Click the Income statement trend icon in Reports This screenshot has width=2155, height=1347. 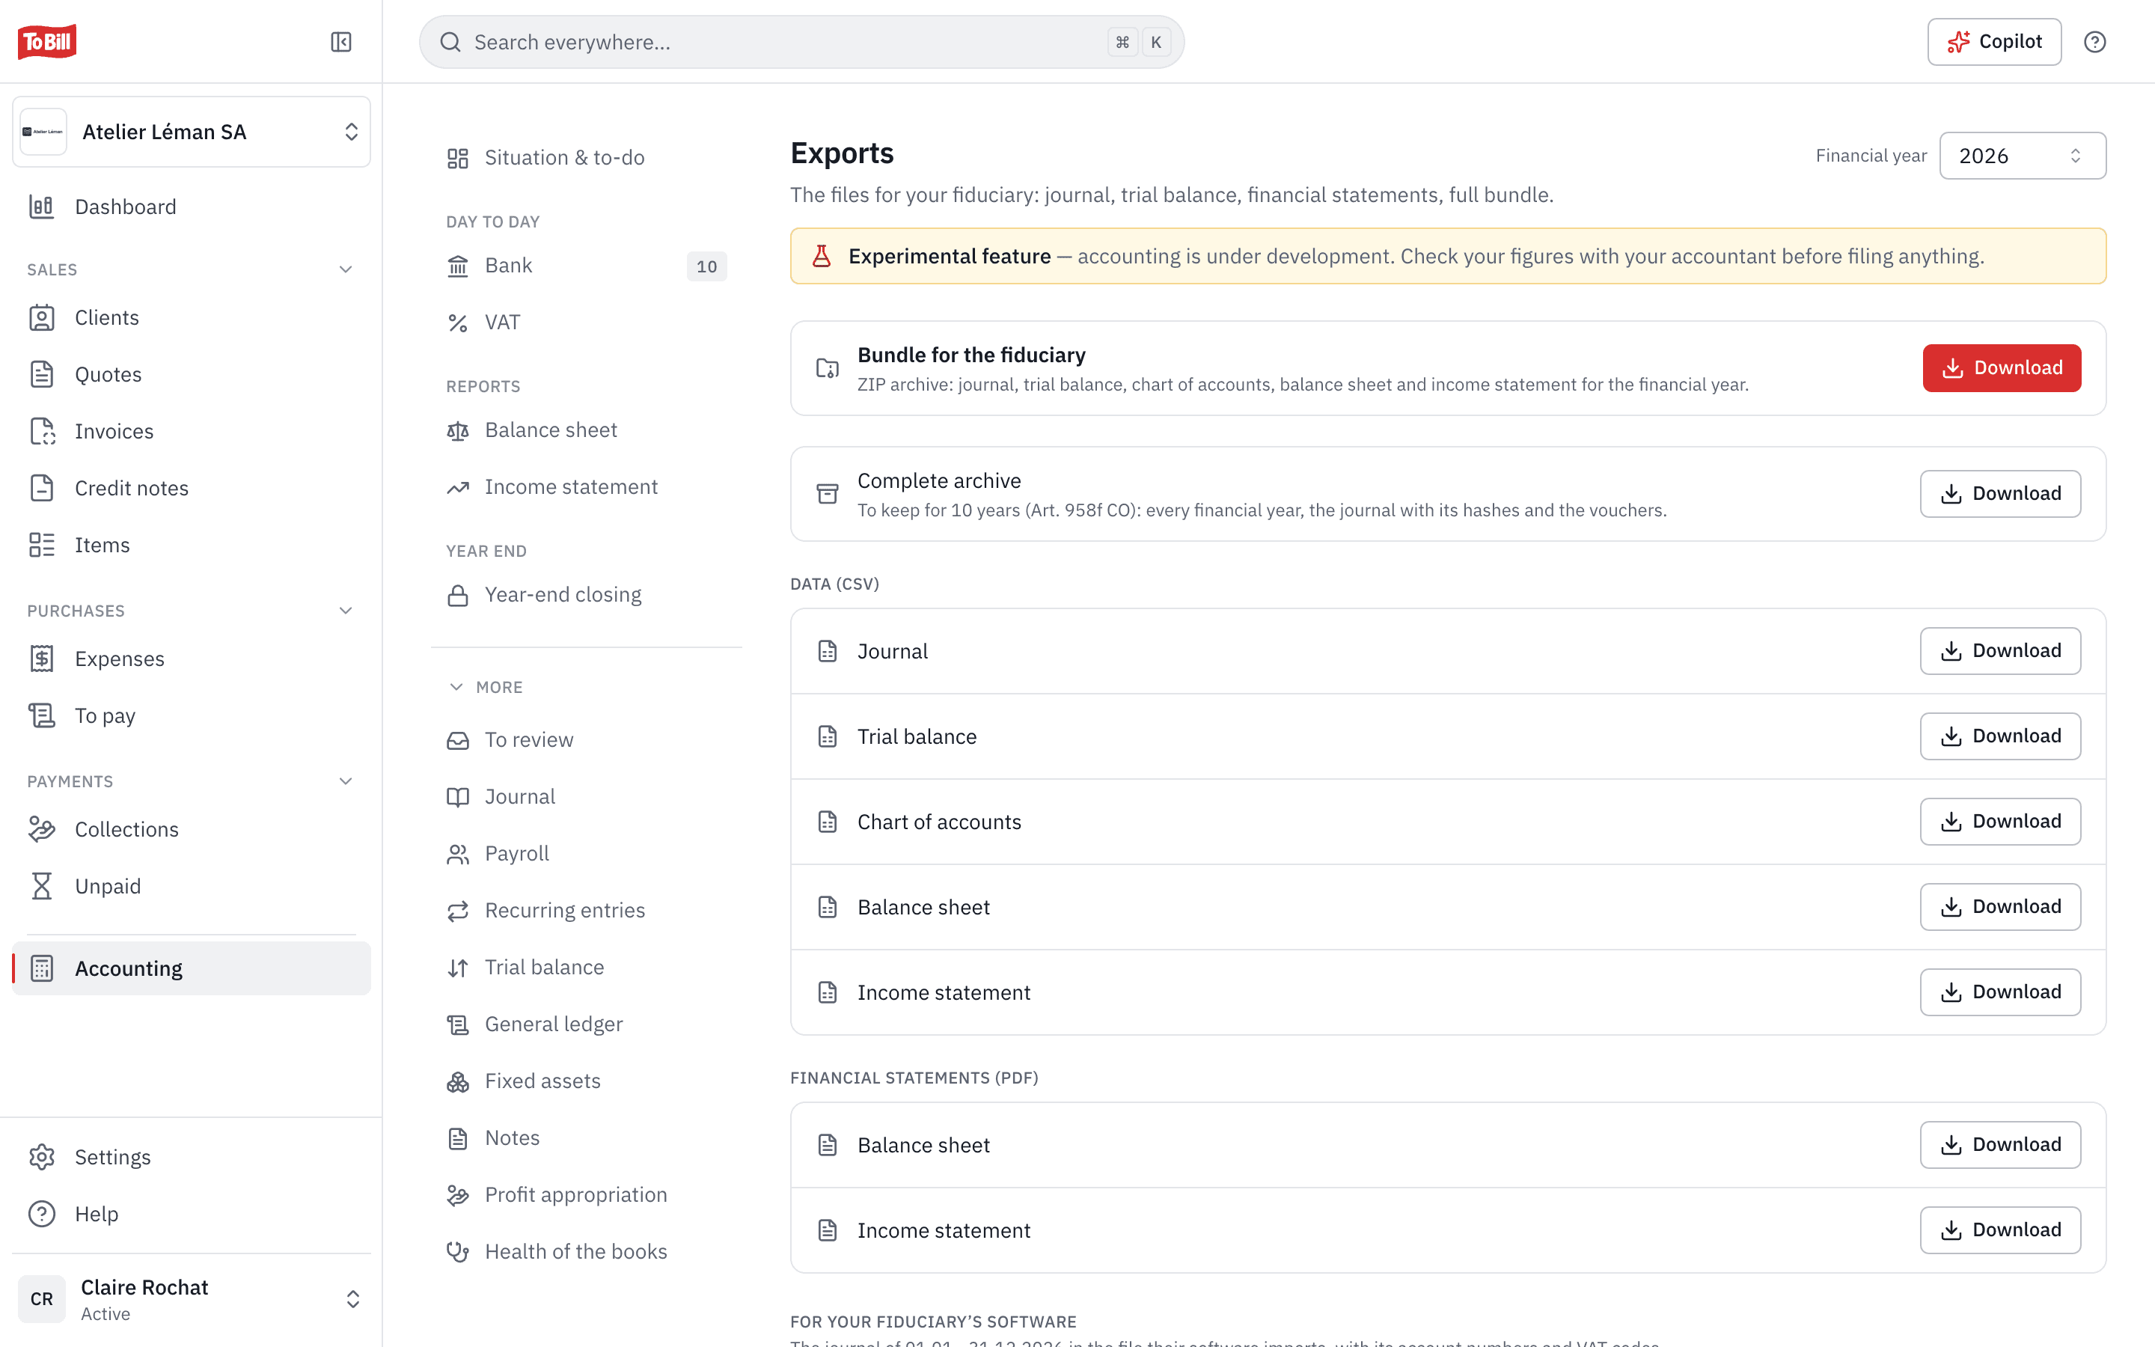coord(458,487)
